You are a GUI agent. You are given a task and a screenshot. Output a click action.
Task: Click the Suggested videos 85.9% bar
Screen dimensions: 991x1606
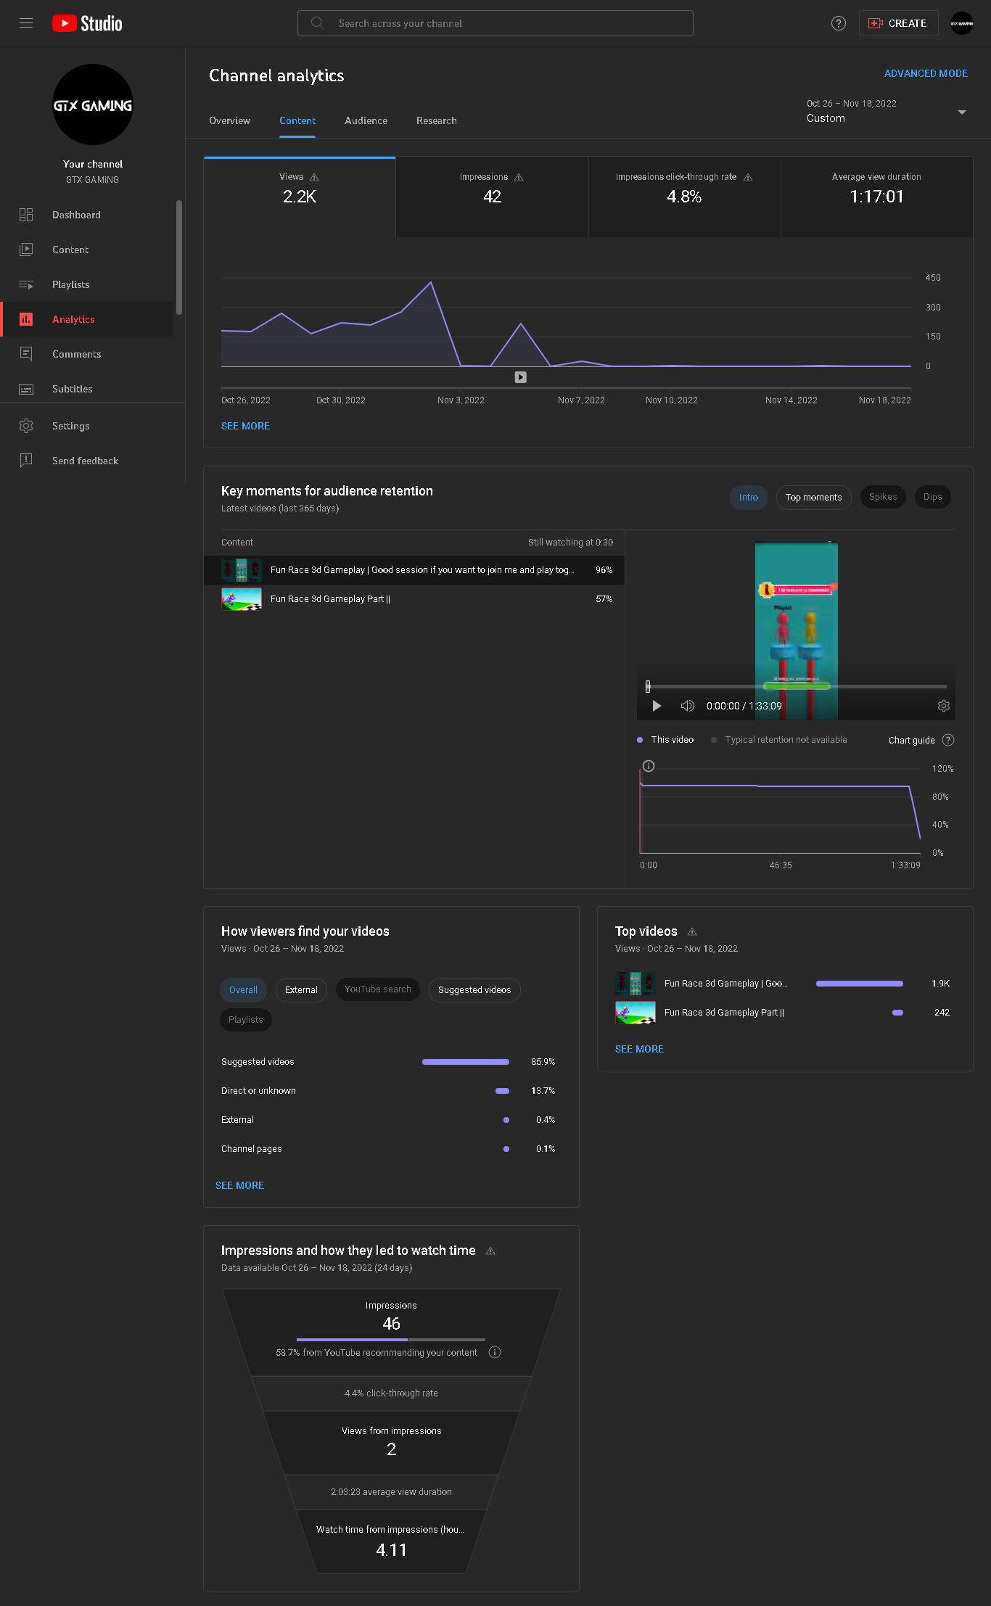(466, 1062)
